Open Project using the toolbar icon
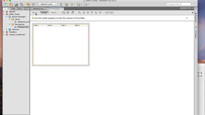This screenshot has height=115, width=205. (x=16, y=4)
